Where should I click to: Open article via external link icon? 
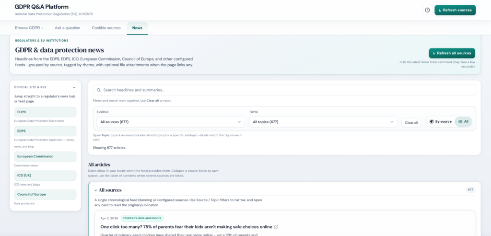tap(276, 227)
